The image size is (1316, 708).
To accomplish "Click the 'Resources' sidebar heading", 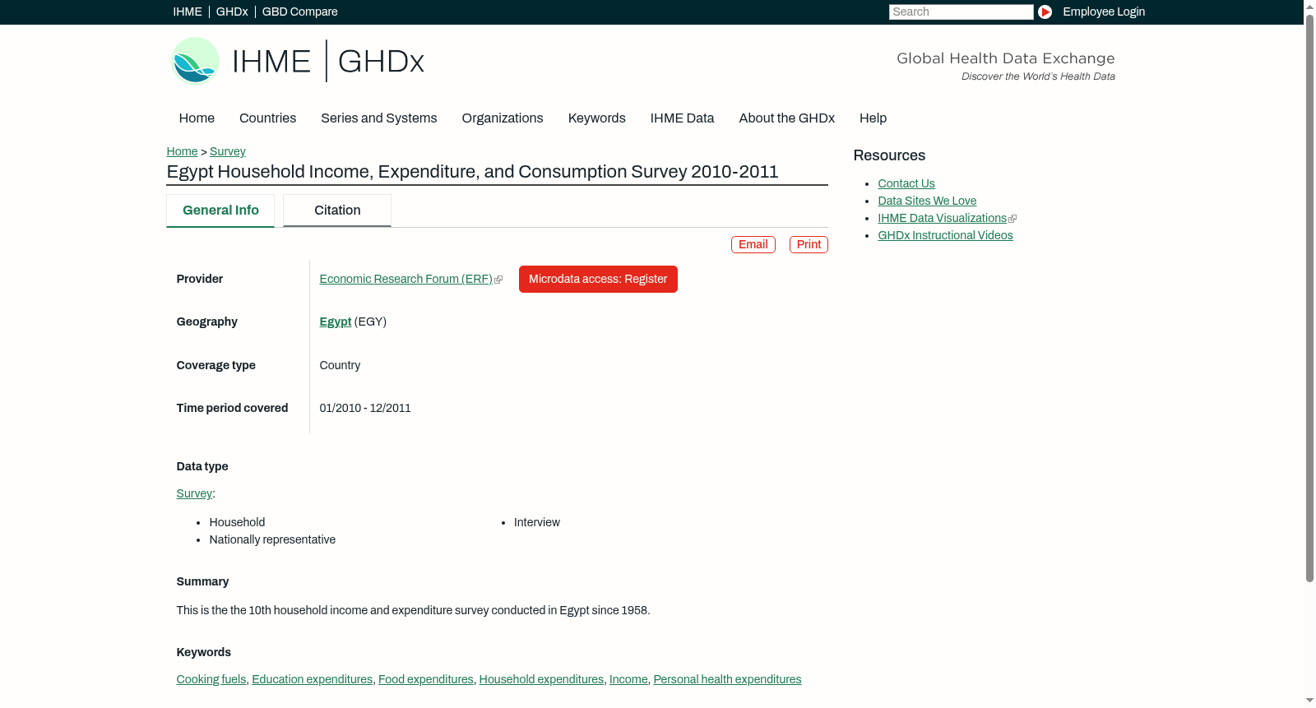I will (x=889, y=156).
